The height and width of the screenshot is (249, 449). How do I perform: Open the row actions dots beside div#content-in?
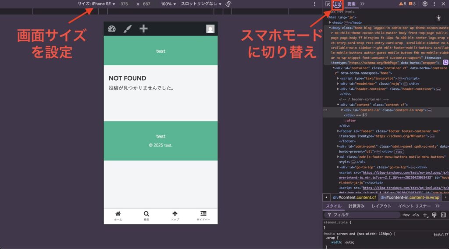325,110
